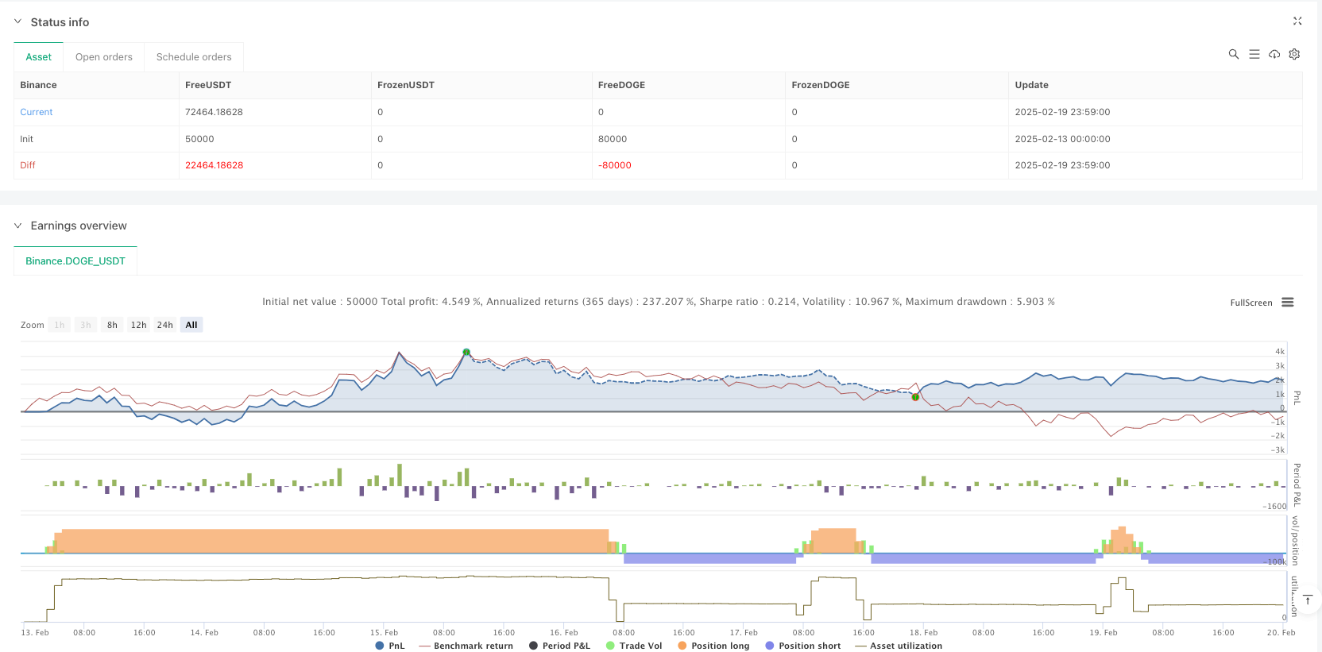The image size is (1322, 652).
Task: Click the scroll-to-top arrow button
Action: pyautogui.click(x=1307, y=600)
